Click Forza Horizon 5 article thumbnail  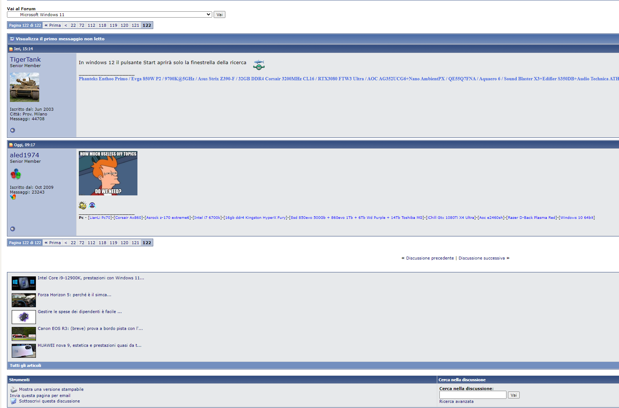(24, 300)
